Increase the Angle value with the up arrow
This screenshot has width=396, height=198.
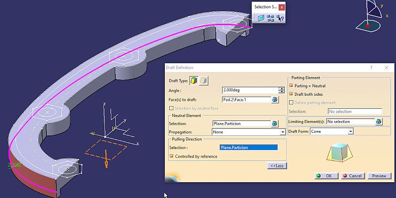pos(281,88)
